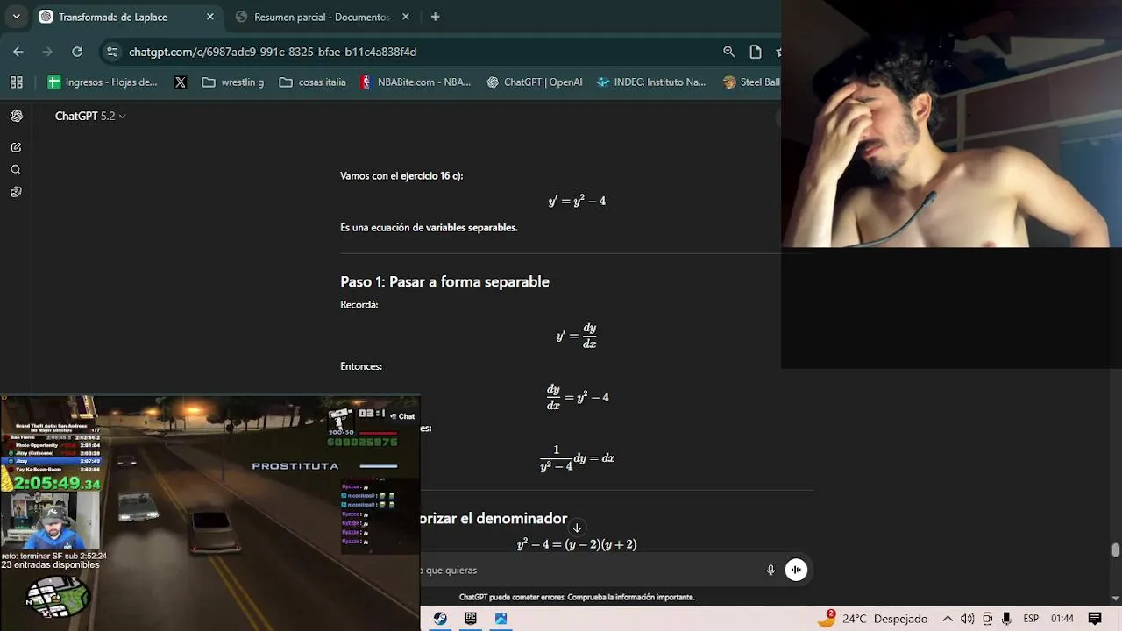
Task: Reload the ChatGPT page
Action: [x=77, y=52]
